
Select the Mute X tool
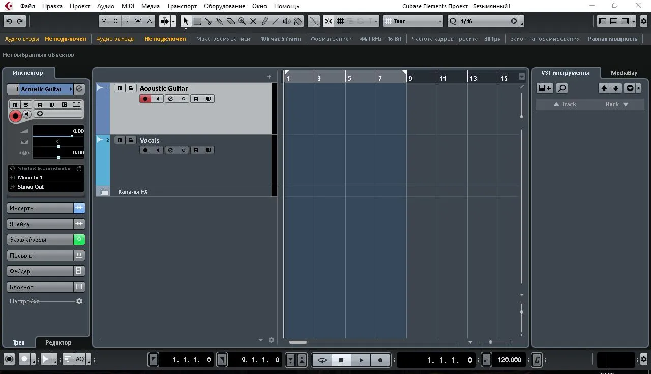(253, 21)
